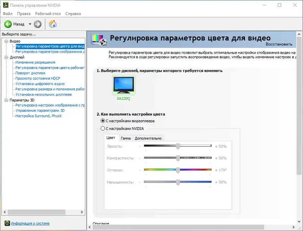Screen dimensions: 303x231
Task: Select the SA220Q monitor icon
Action: 124,85
